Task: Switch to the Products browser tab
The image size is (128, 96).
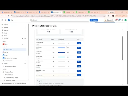Action: point(69,12)
